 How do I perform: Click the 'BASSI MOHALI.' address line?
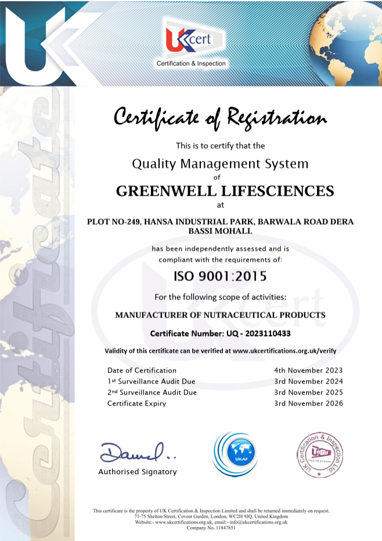pyautogui.click(x=220, y=231)
